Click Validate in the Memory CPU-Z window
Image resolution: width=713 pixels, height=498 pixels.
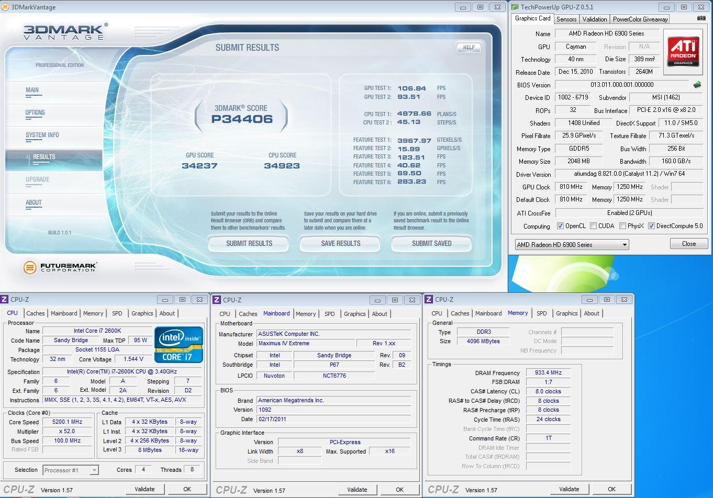point(569,489)
